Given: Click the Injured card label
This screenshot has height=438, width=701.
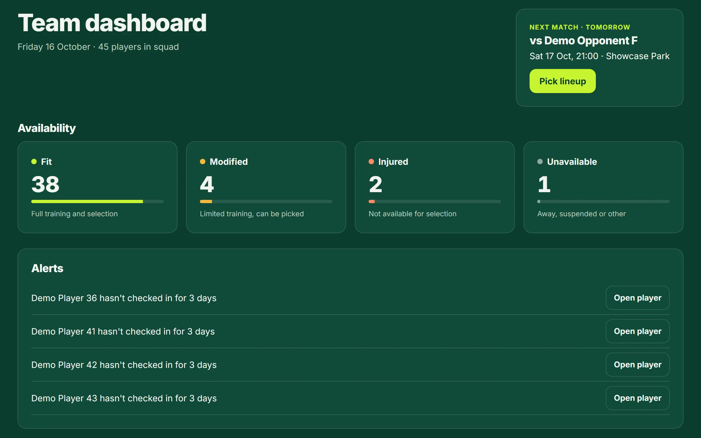Looking at the screenshot, I should 393,162.
